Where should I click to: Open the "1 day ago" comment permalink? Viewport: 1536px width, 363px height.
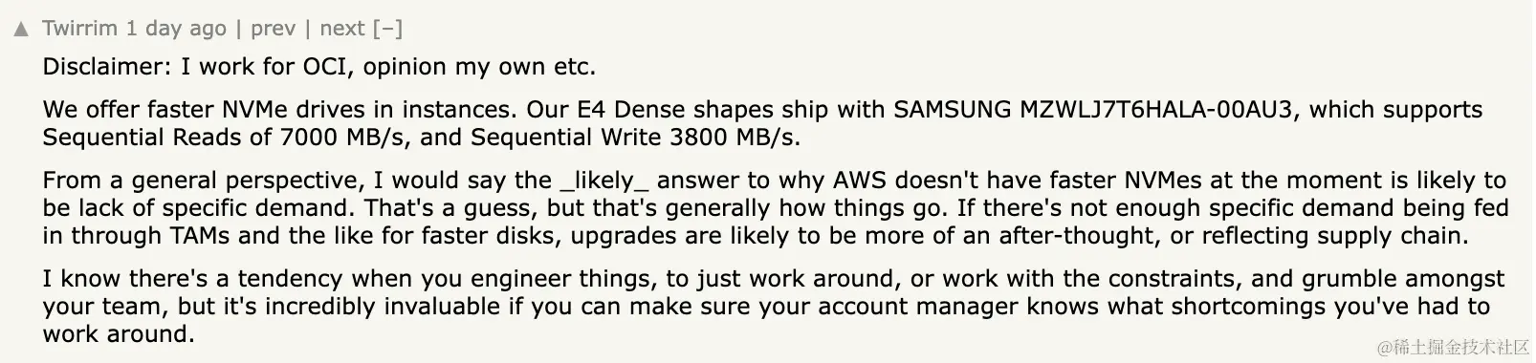pyautogui.click(x=177, y=29)
